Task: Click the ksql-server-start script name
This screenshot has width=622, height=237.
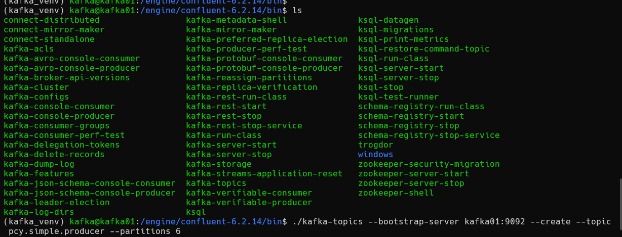Action: pos(401,68)
